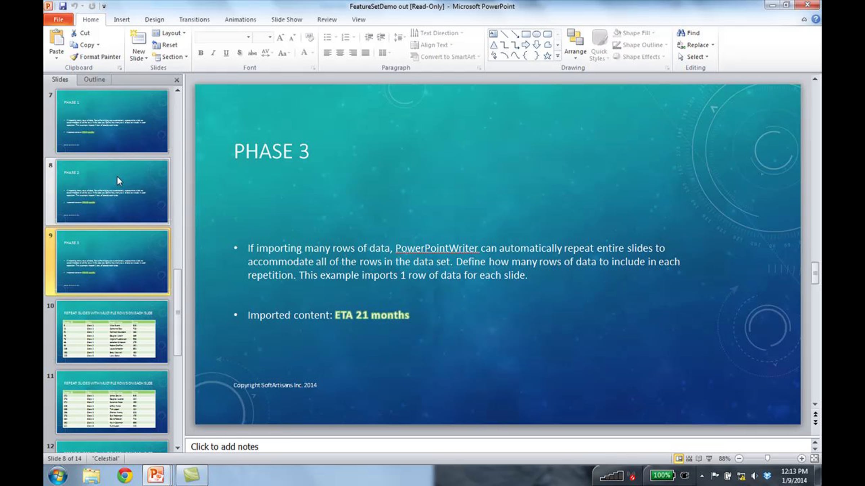The height and width of the screenshot is (486, 865).
Task: Click the Bullets list icon
Action: 327,37
